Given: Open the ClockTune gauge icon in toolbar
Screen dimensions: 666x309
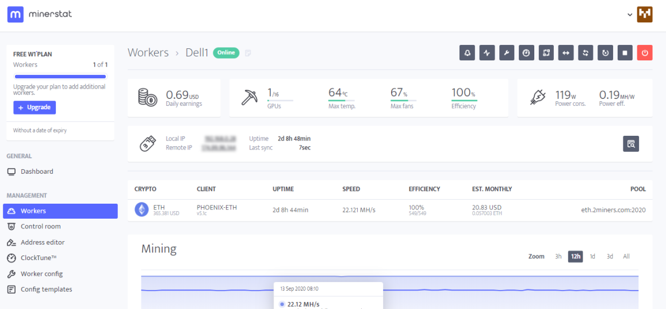Looking at the screenshot, I should tap(526, 53).
